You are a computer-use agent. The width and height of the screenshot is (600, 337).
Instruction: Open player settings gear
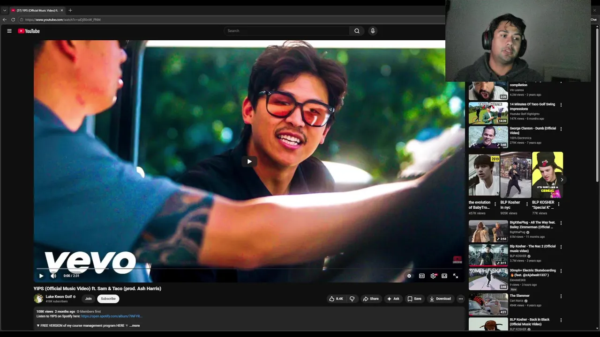[433, 276]
